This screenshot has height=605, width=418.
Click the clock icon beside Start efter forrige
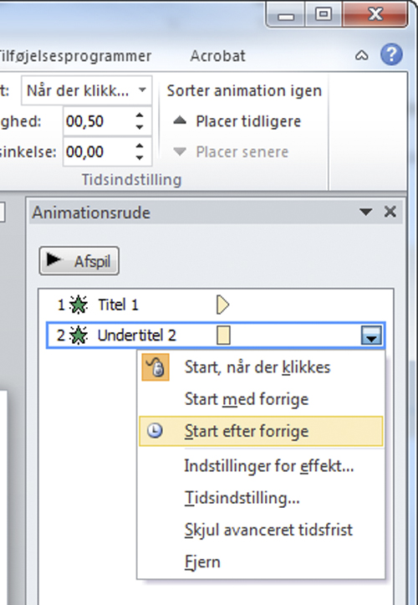155,431
